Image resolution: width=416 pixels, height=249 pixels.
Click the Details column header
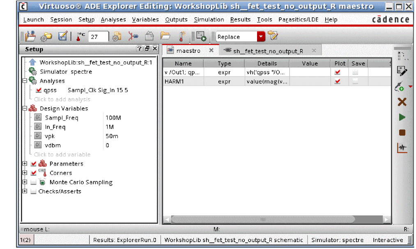267,63
